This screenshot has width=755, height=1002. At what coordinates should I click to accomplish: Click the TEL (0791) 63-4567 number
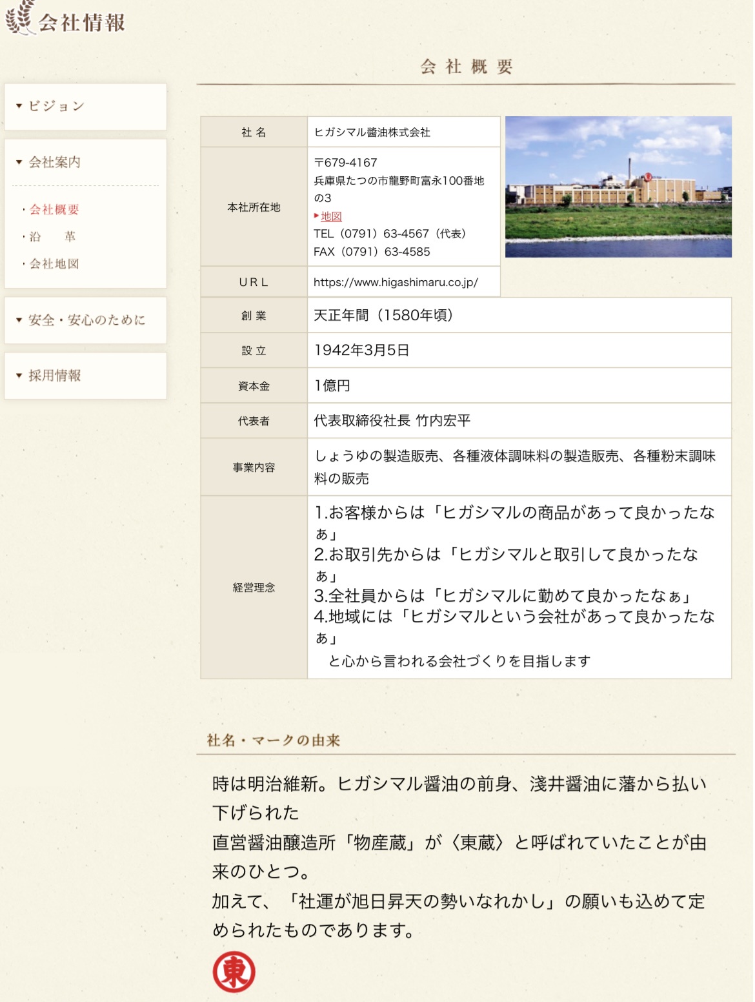390,234
